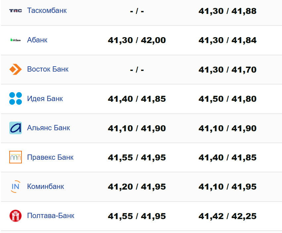Click Таскомбанк rate 41,30 / 41,88
This screenshot has height=233, width=282.
point(227,11)
